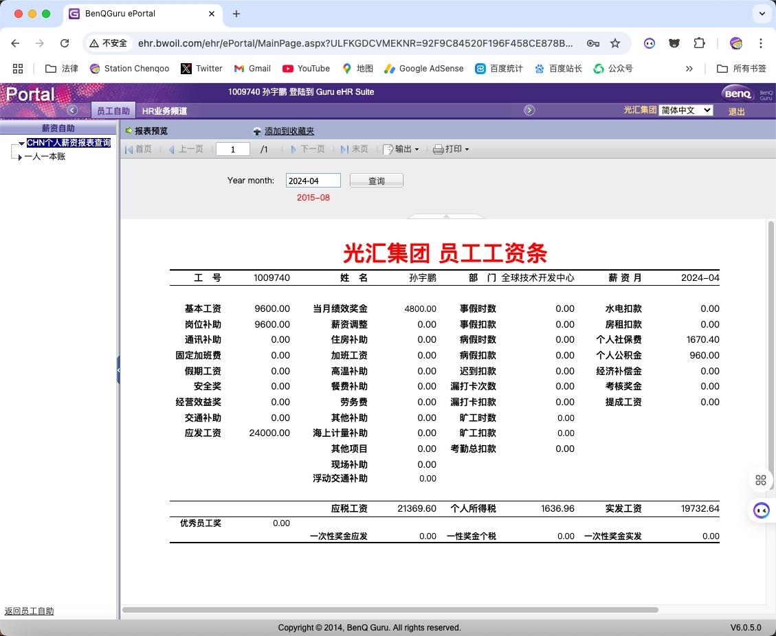This screenshot has width=776, height=636.
Task: Open the 法律 bookmark folder
Action: point(62,69)
